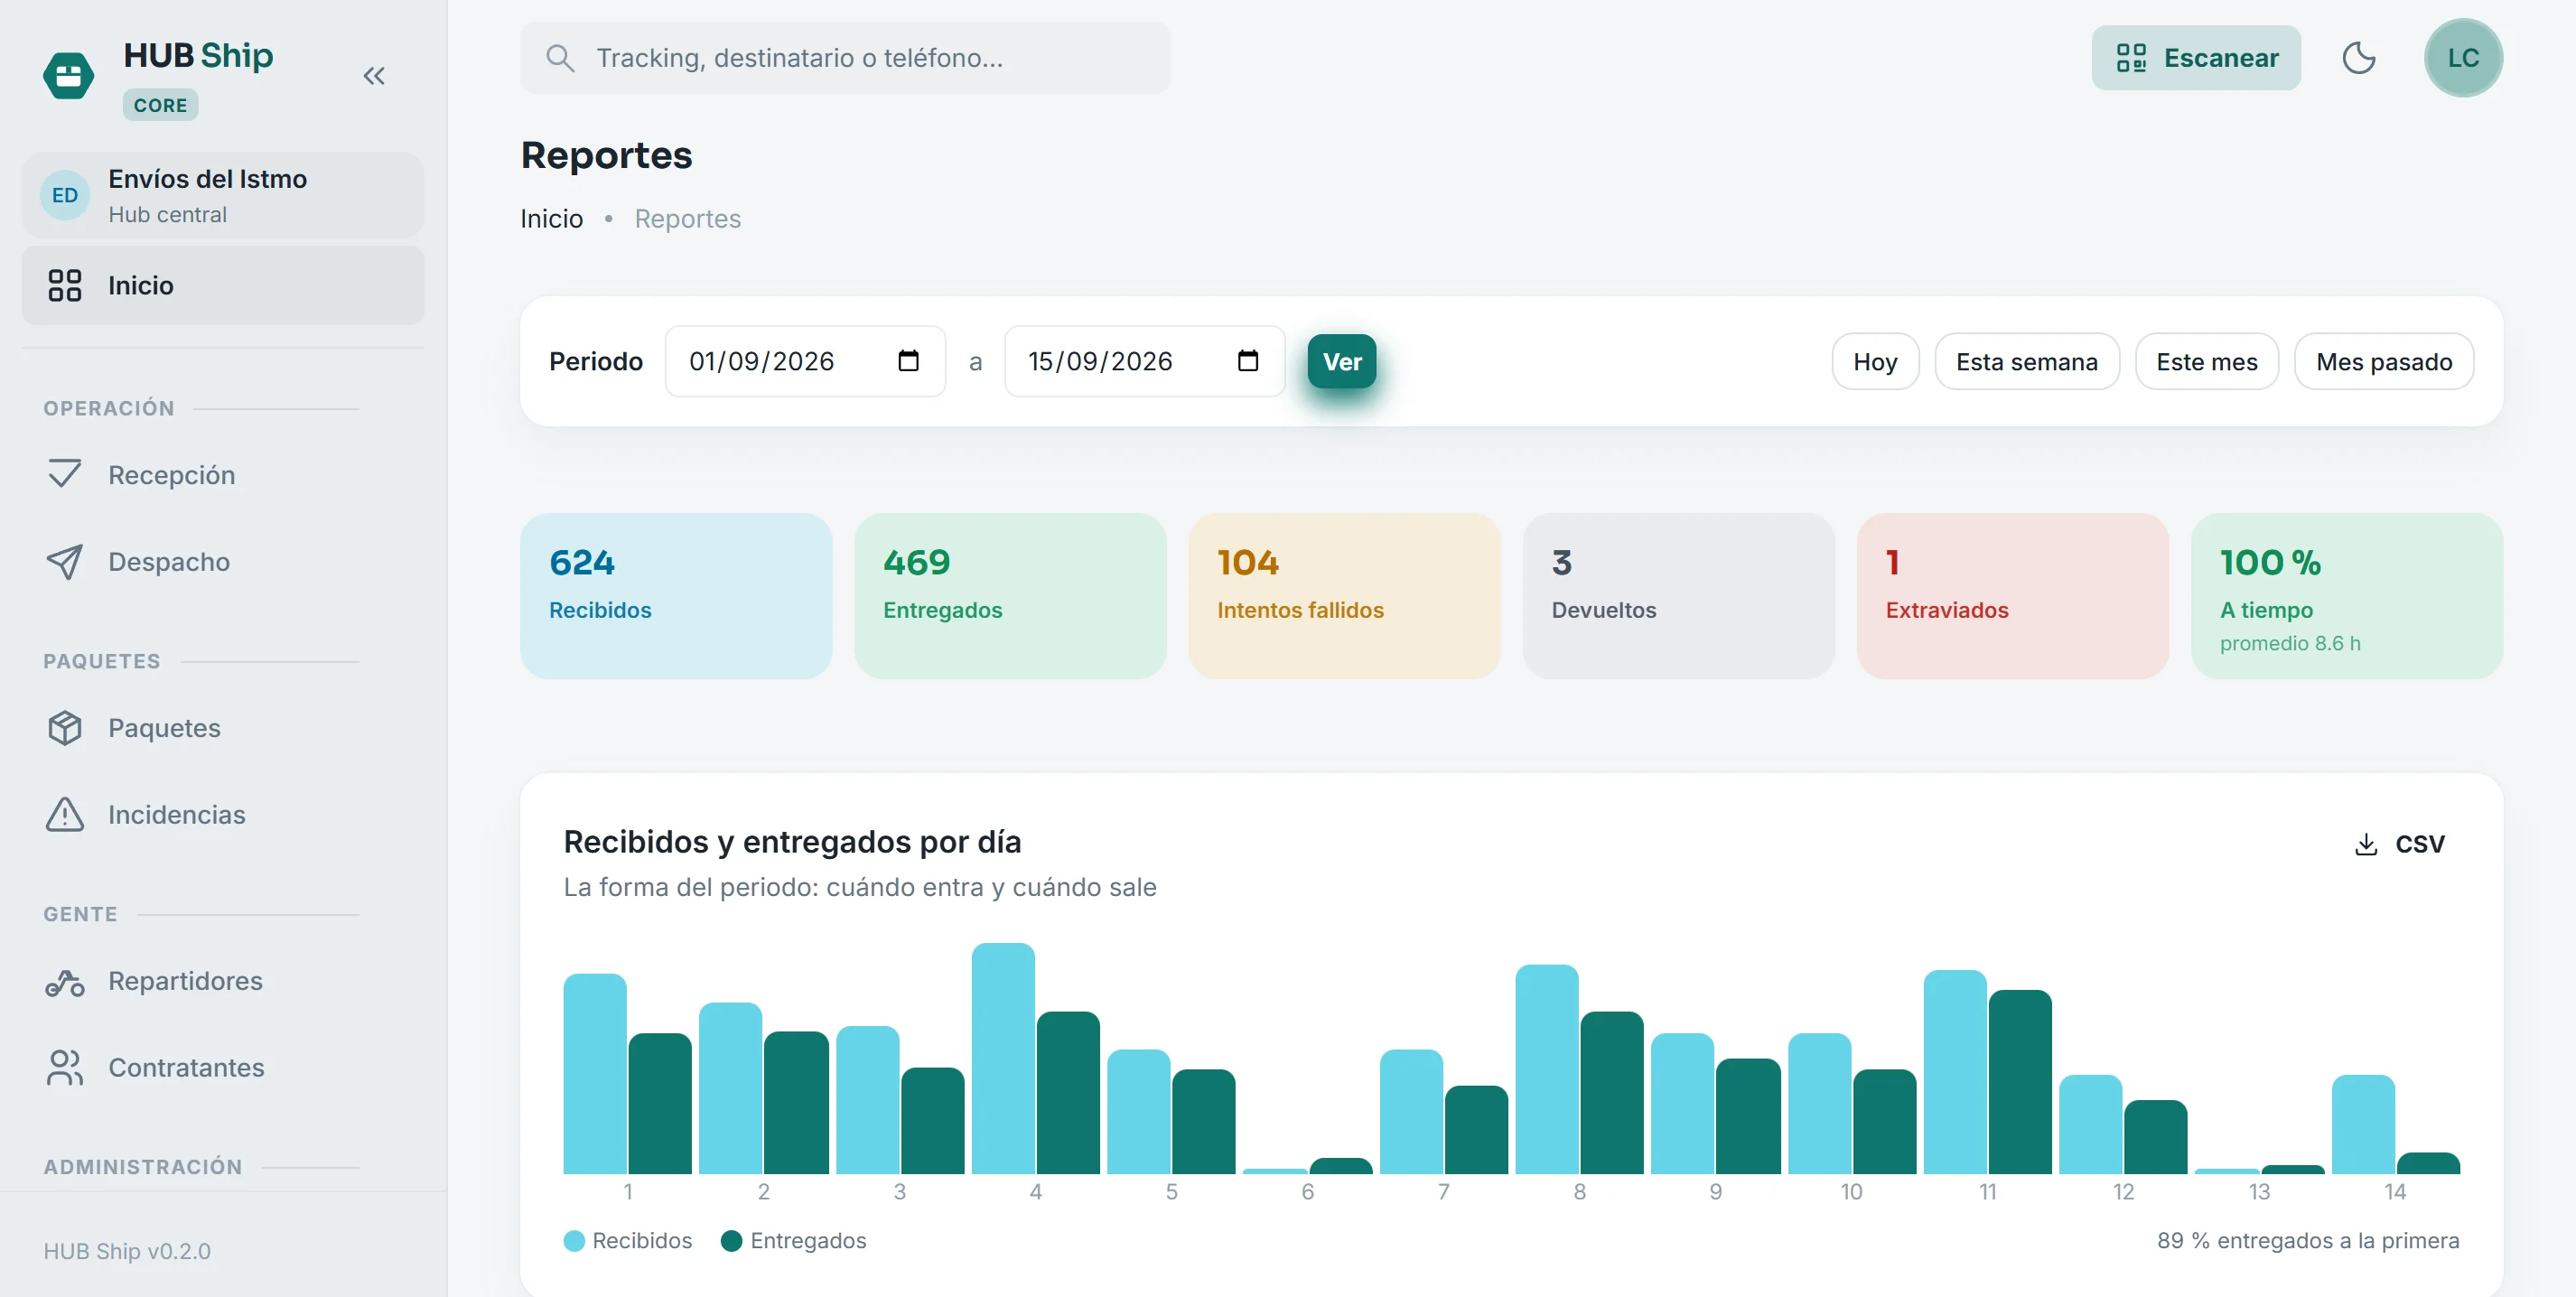The image size is (2576, 1297).
Task: Open calendar picker for end date
Action: pyautogui.click(x=1248, y=361)
